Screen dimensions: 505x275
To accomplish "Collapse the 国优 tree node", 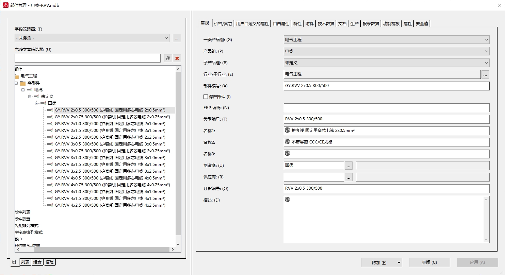I will pyautogui.click(x=37, y=103).
